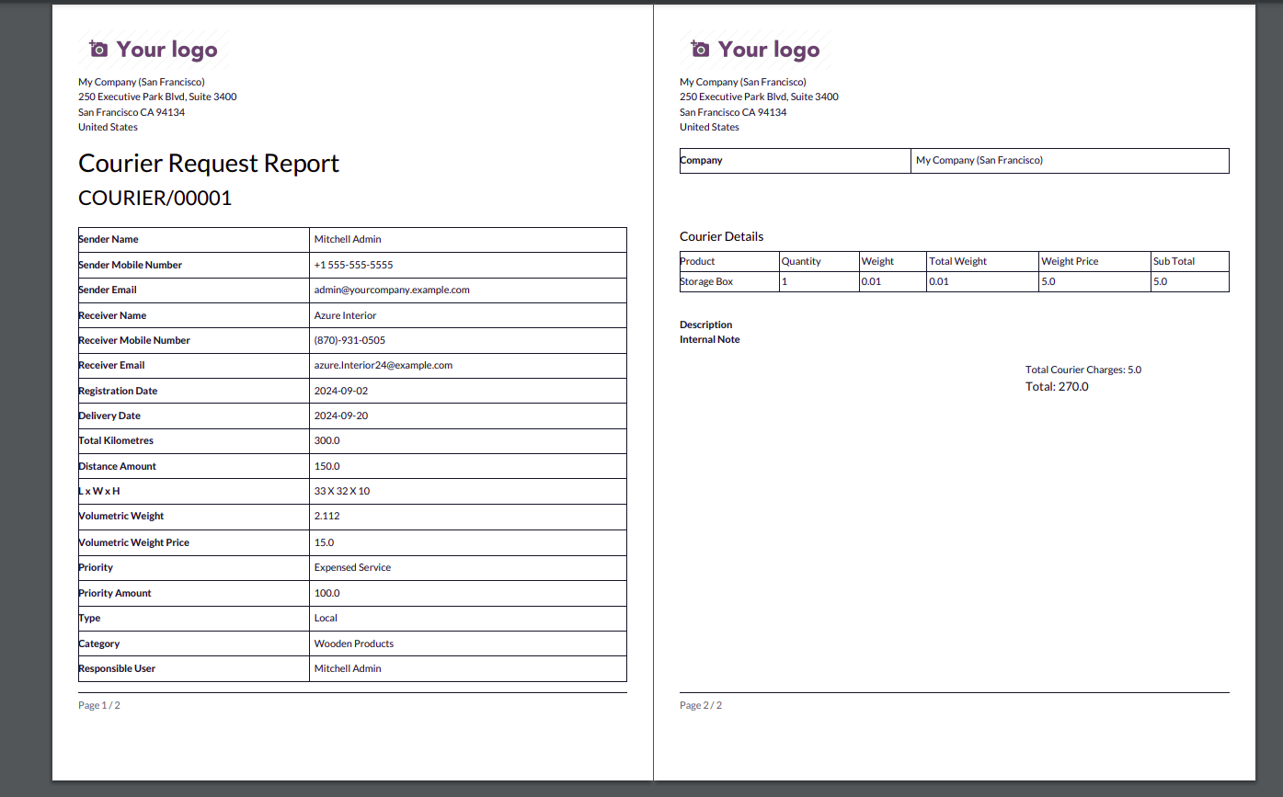Click the Page 2 / 2 footer
1283x797 pixels.
click(x=701, y=705)
